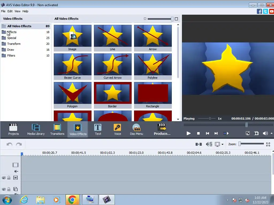Play the preview video
Screen dimensions: 274x205
(x=189, y=133)
